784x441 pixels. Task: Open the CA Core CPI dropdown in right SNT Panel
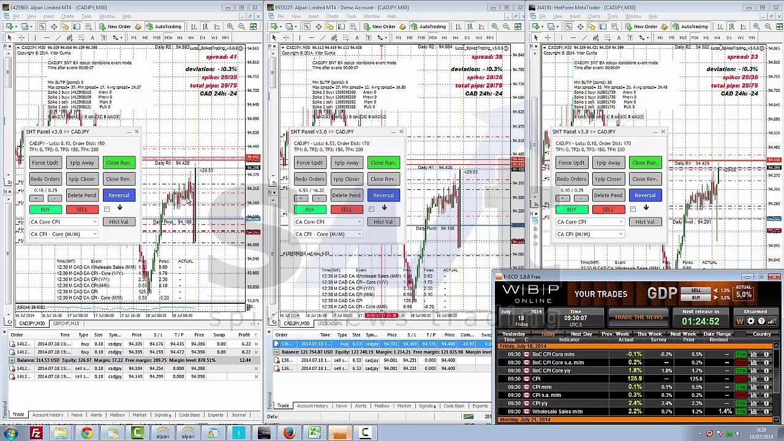pyautogui.click(x=590, y=222)
